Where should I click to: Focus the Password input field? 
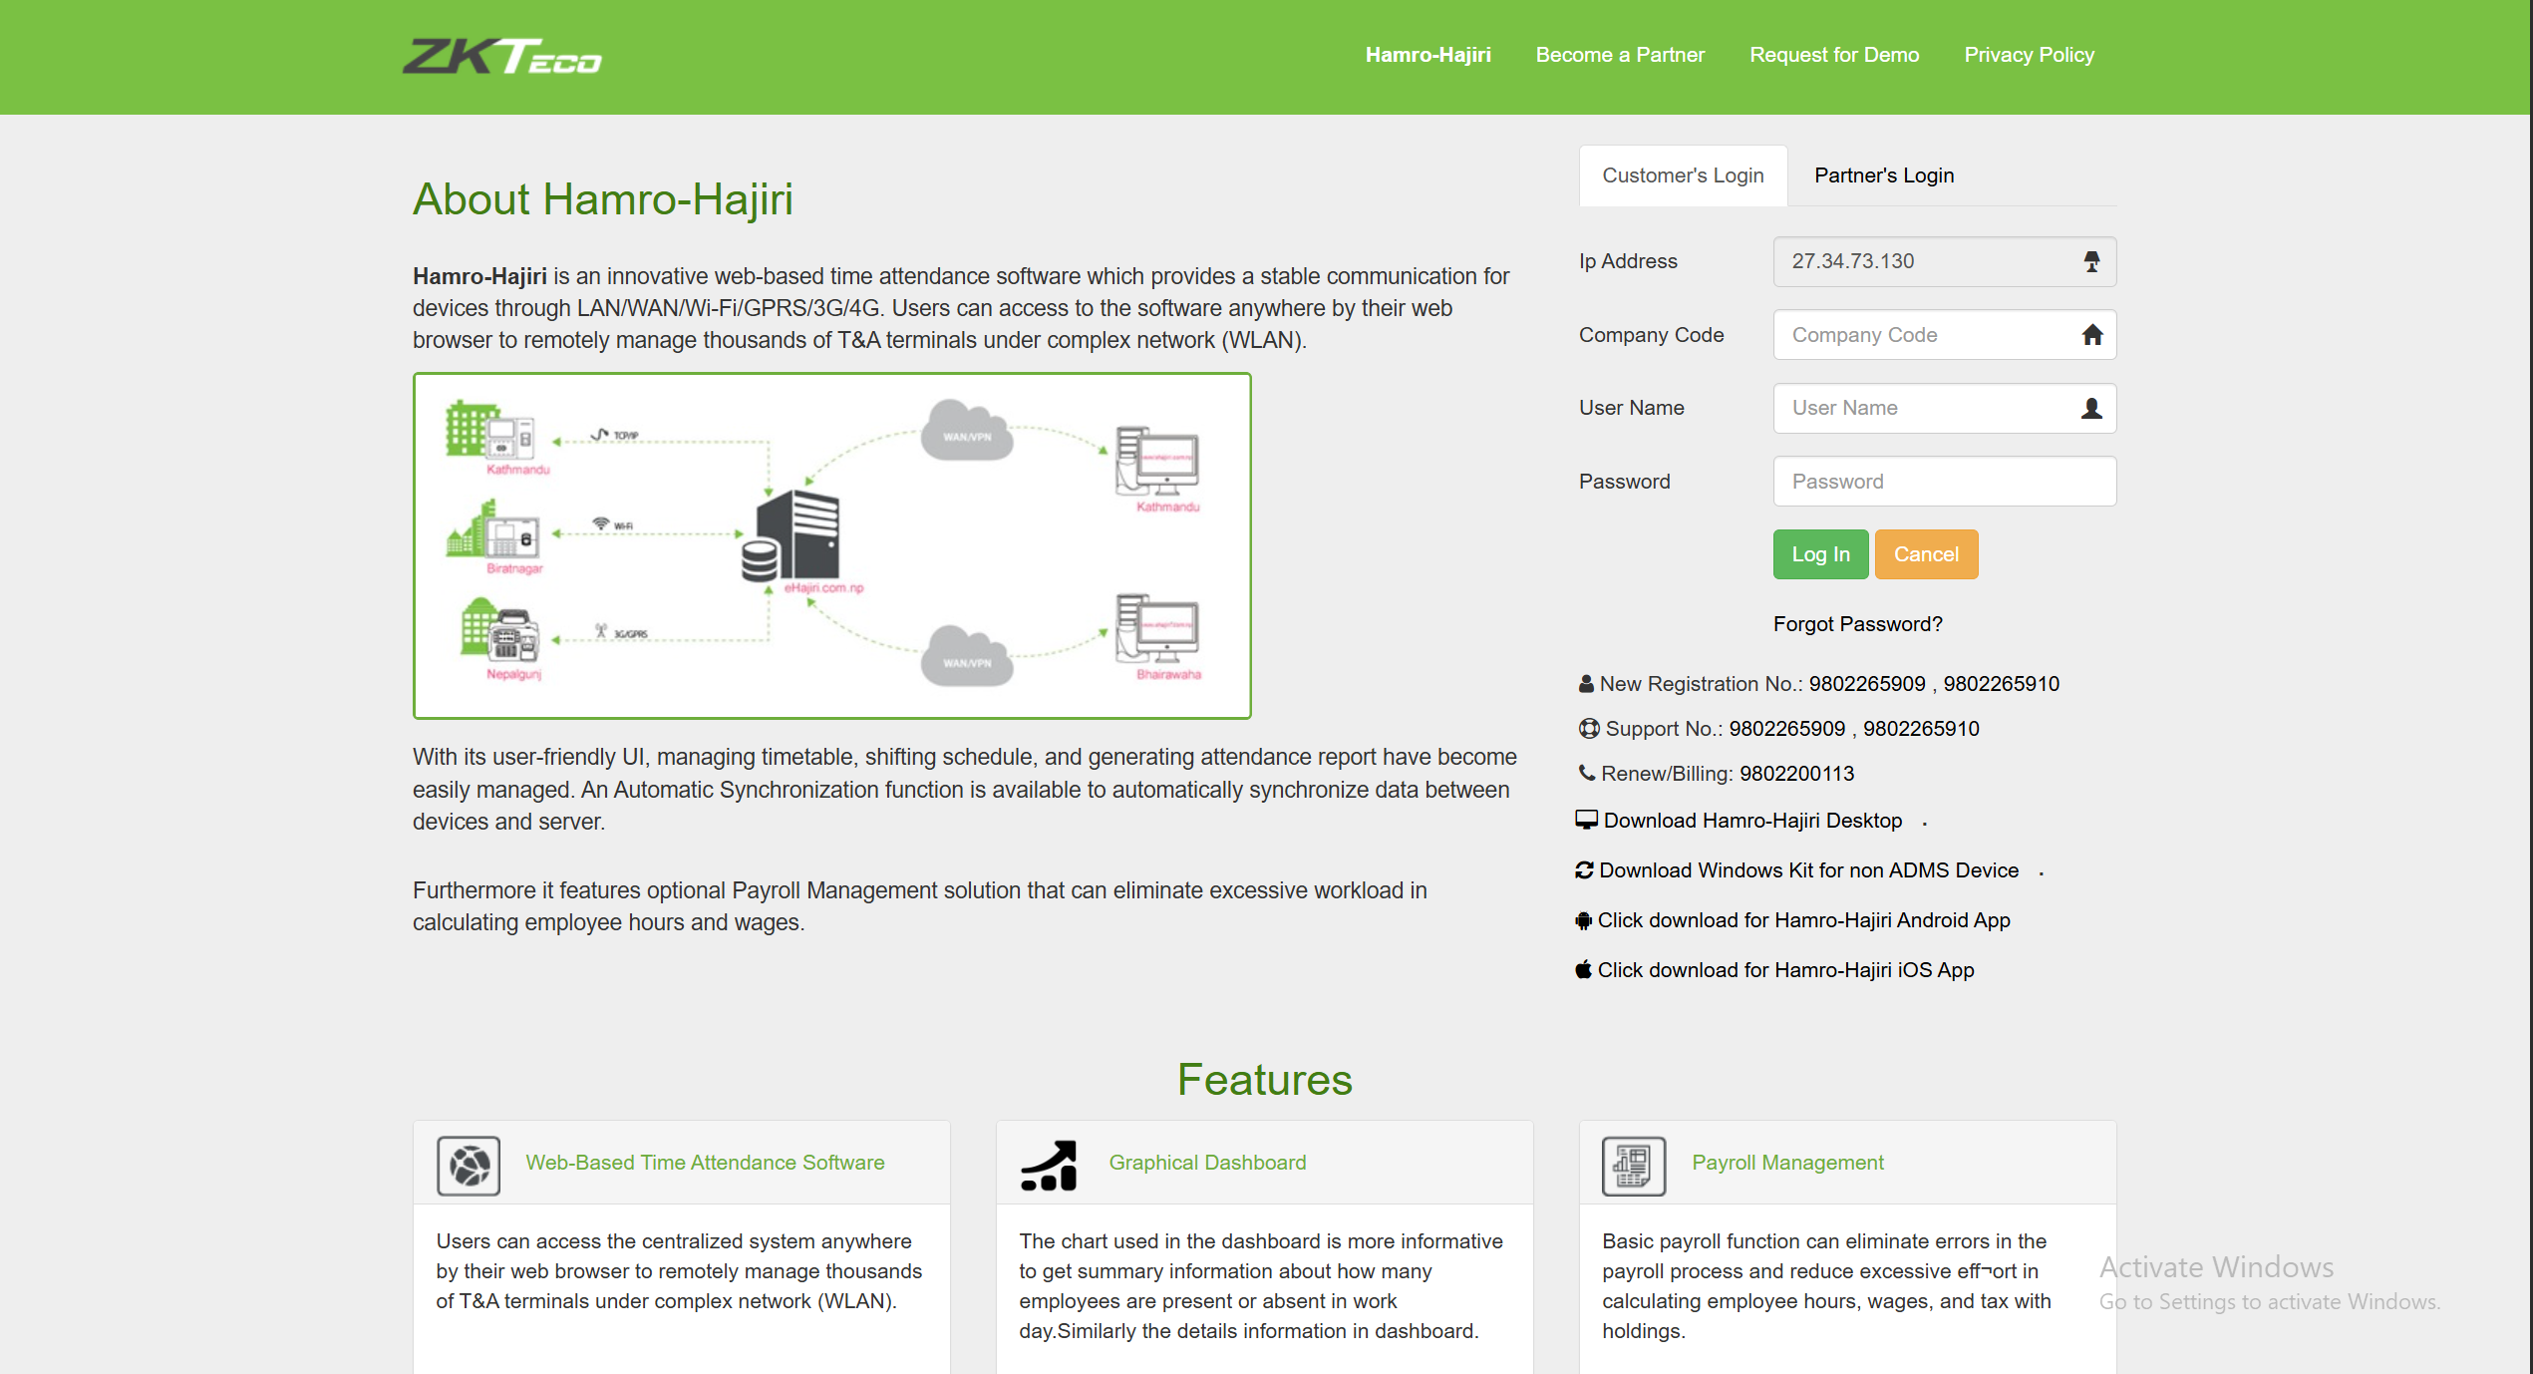tap(1944, 482)
